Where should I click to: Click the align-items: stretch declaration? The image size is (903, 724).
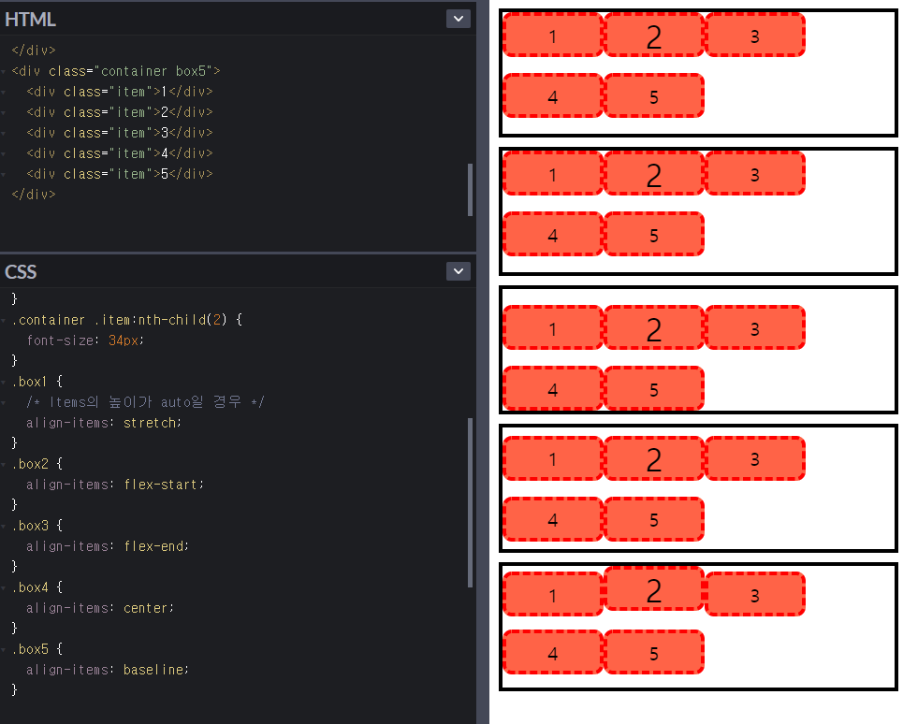[104, 423]
